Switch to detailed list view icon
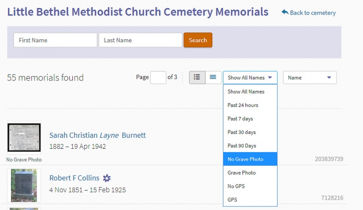Image resolution: width=363 pixels, height=210 pixels. tap(197, 77)
